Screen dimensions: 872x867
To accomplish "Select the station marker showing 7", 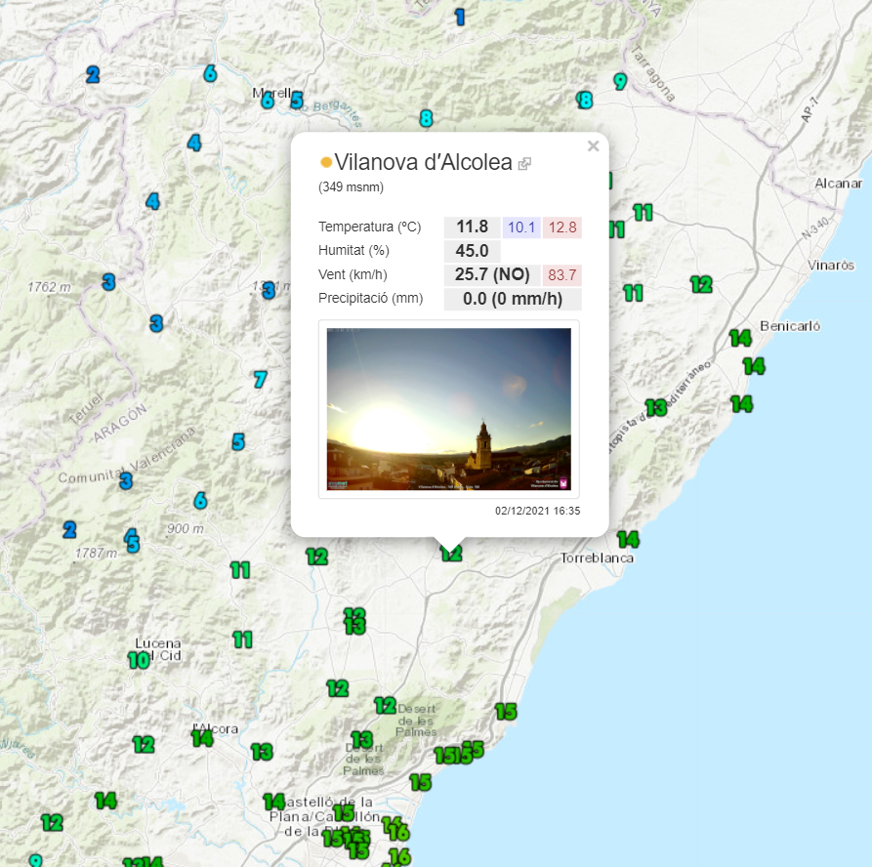I will [260, 380].
